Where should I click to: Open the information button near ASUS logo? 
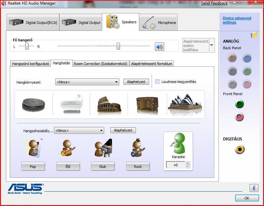tap(254, 188)
